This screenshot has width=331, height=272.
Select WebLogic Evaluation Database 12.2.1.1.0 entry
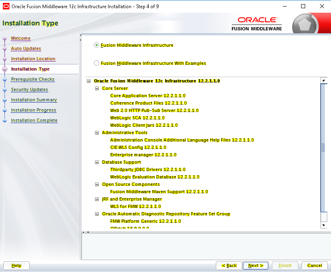point(155,177)
